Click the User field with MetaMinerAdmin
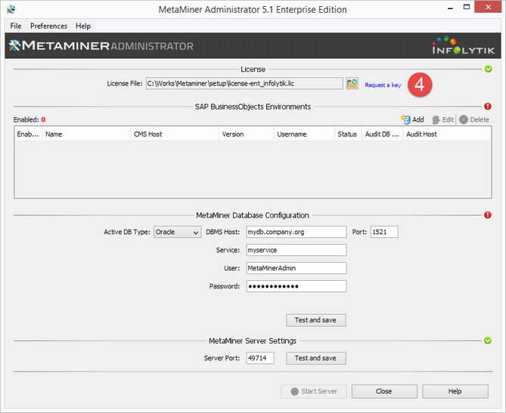This screenshot has height=413, width=506. click(x=296, y=268)
